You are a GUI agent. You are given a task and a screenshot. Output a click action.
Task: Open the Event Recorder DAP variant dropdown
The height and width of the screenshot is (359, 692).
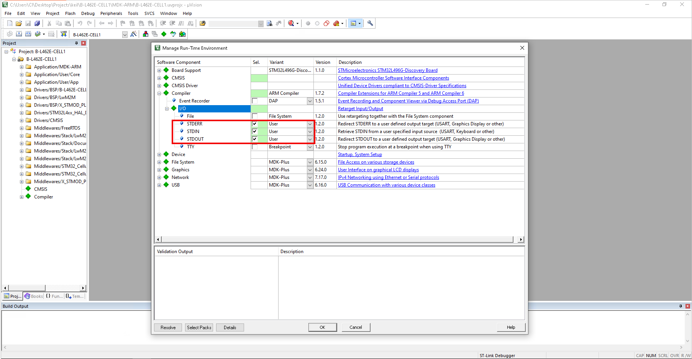click(x=310, y=101)
